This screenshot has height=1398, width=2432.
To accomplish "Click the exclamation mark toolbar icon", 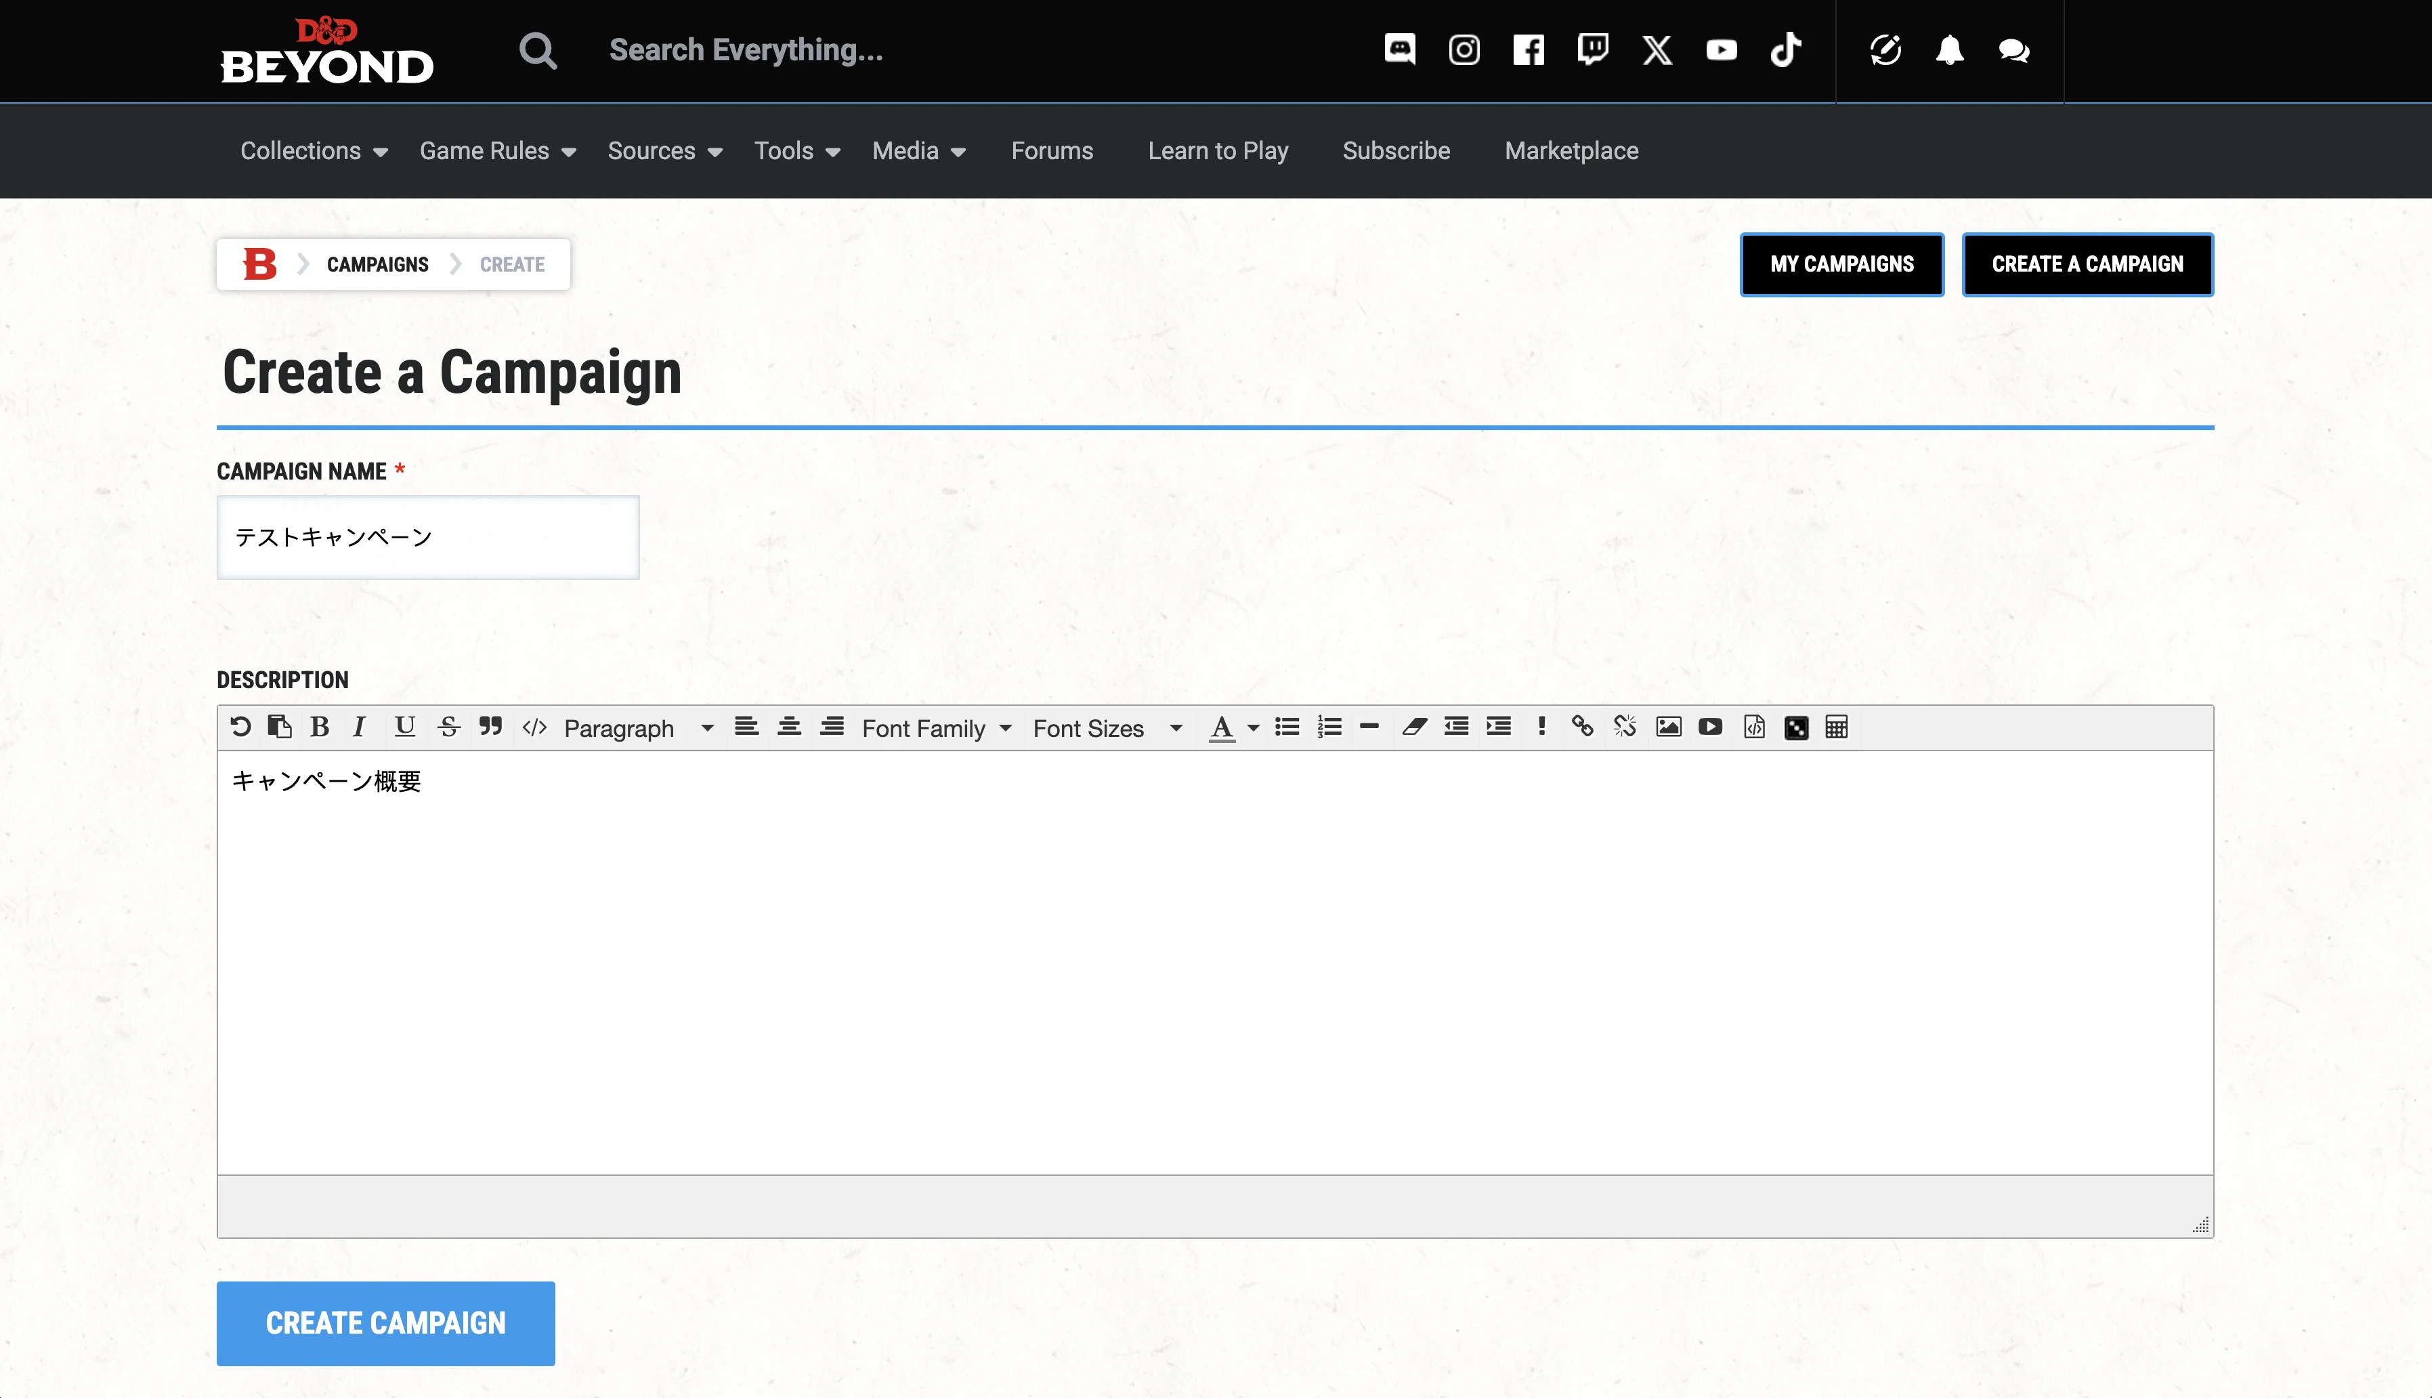I will (x=1541, y=727).
